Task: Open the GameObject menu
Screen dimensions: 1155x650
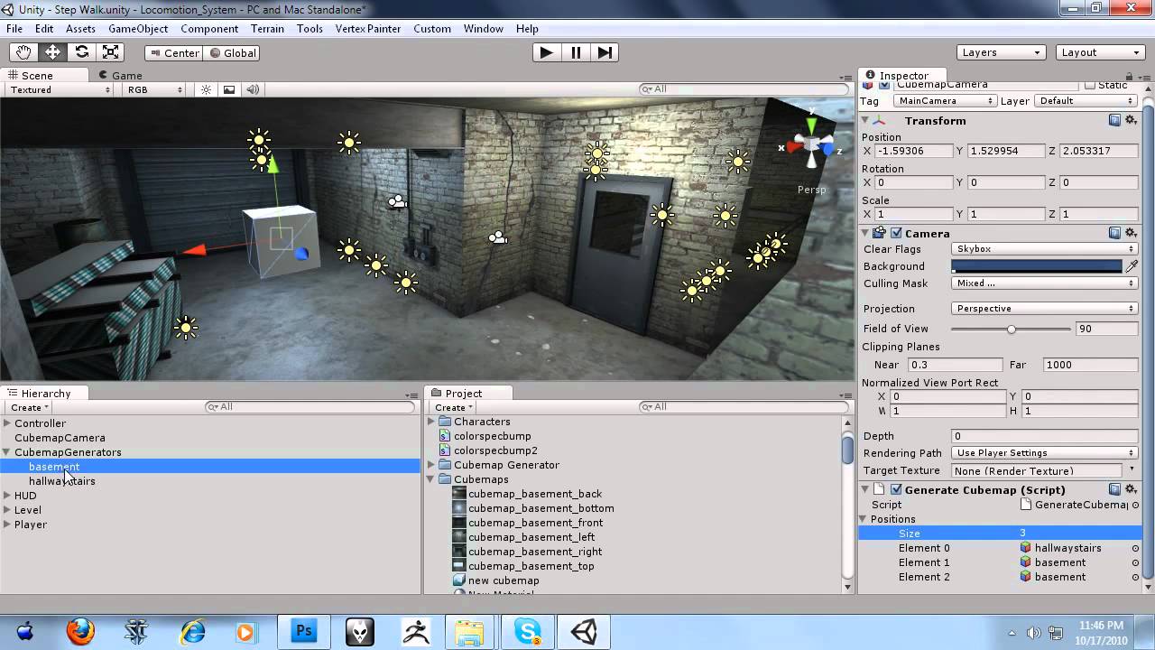Action: tap(138, 28)
